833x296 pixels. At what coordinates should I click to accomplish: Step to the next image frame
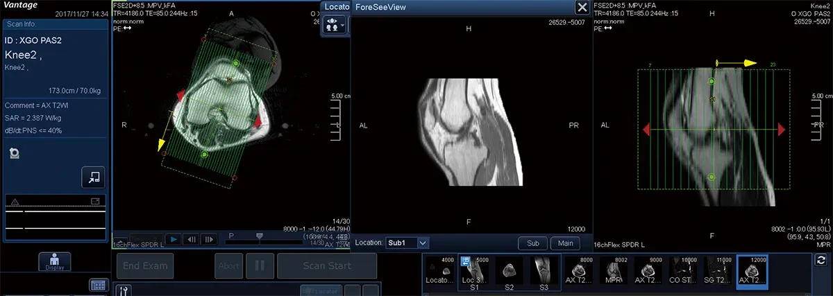(208, 240)
